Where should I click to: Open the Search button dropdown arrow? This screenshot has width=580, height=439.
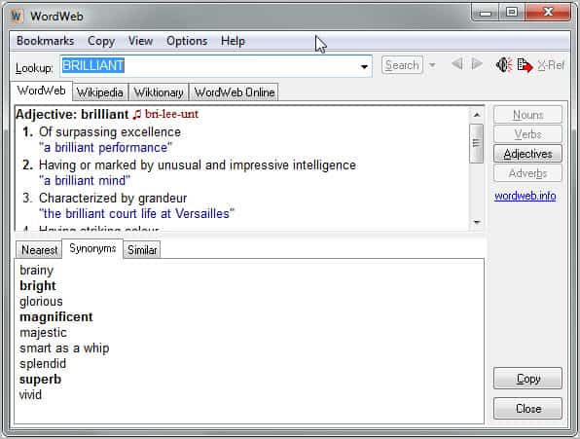pyautogui.click(x=432, y=65)
